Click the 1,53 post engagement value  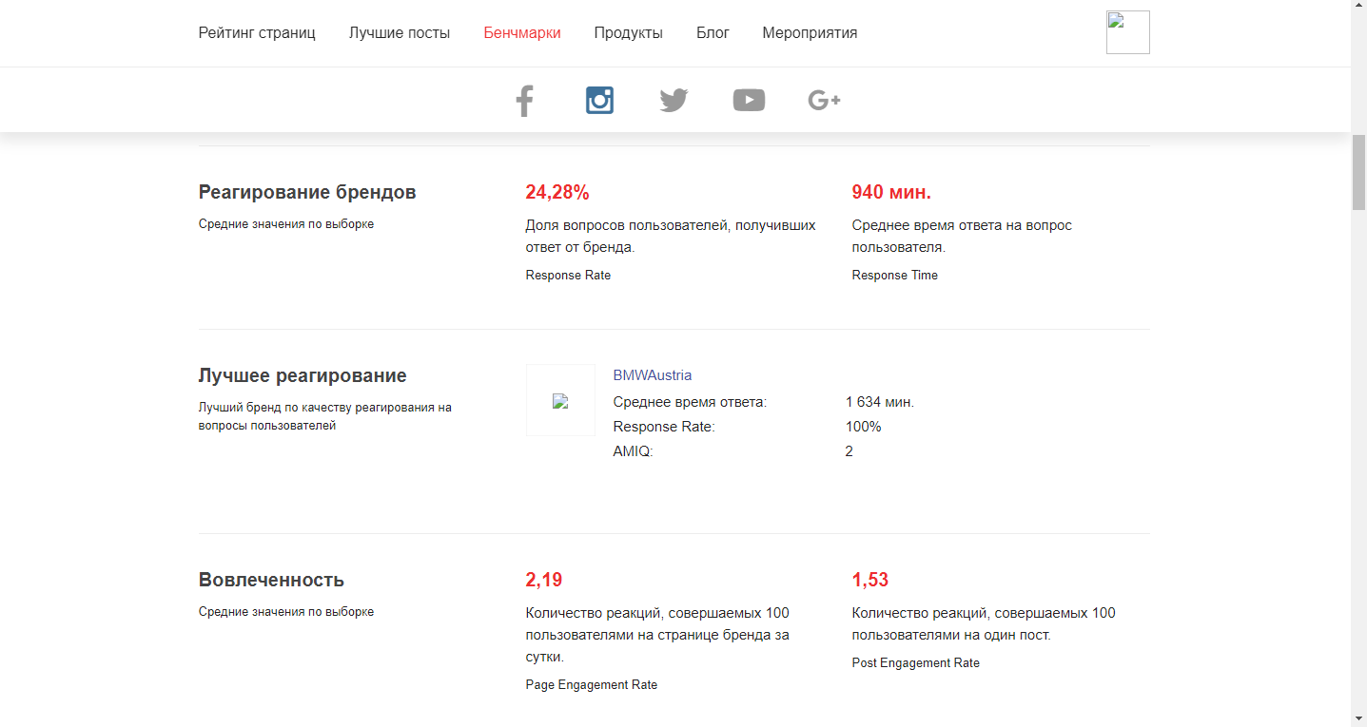870,580
